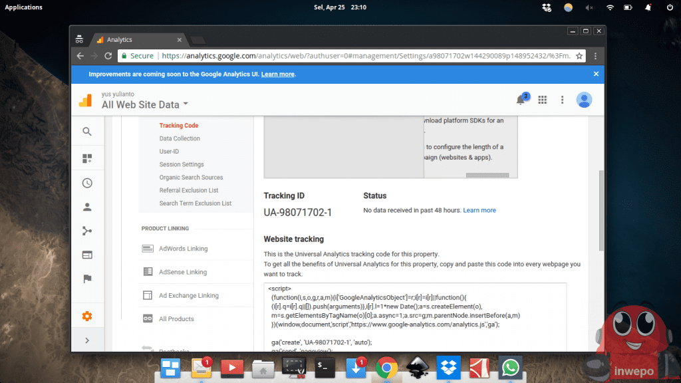Screen dimensions: 681x383
Task: Click the URL address bar
Action: (365, 56)
